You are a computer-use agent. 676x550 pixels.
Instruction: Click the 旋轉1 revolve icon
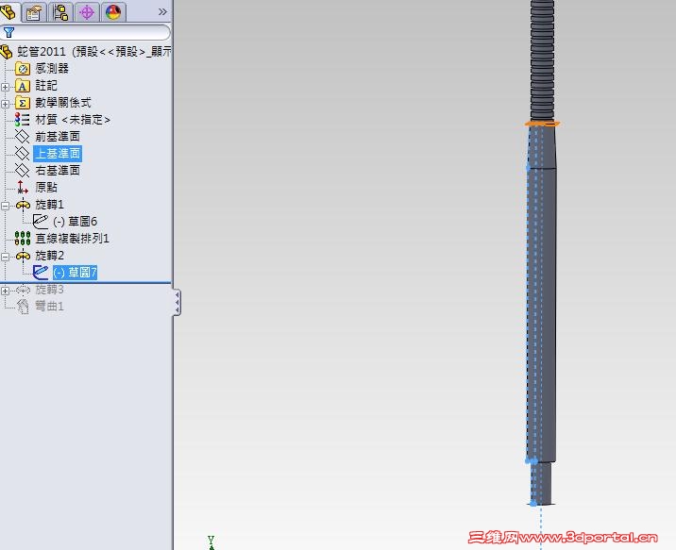coord(23,204)
